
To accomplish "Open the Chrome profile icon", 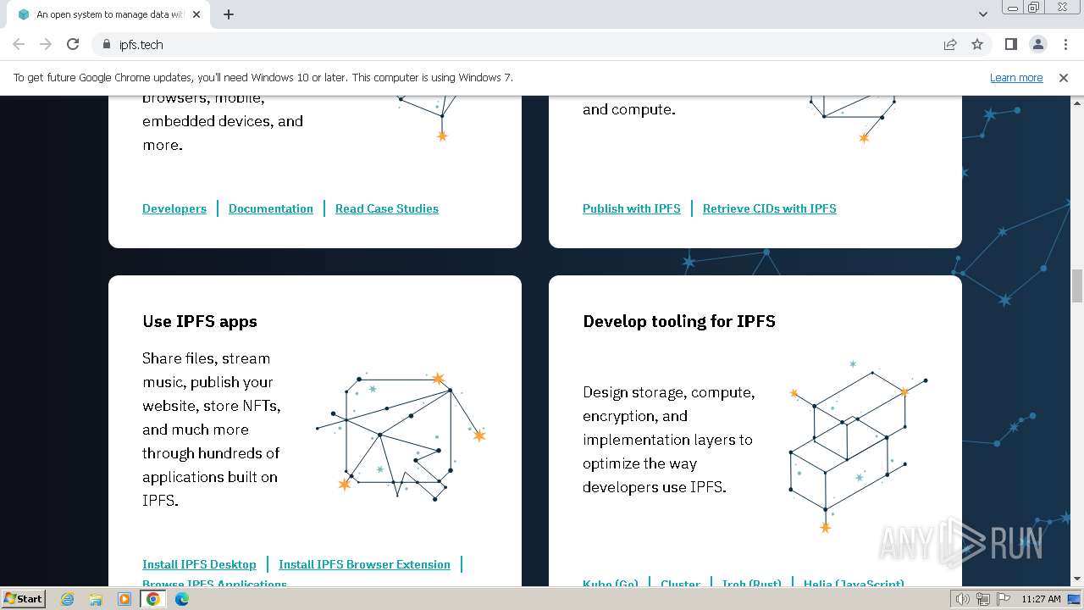I will click(1037, 44).
